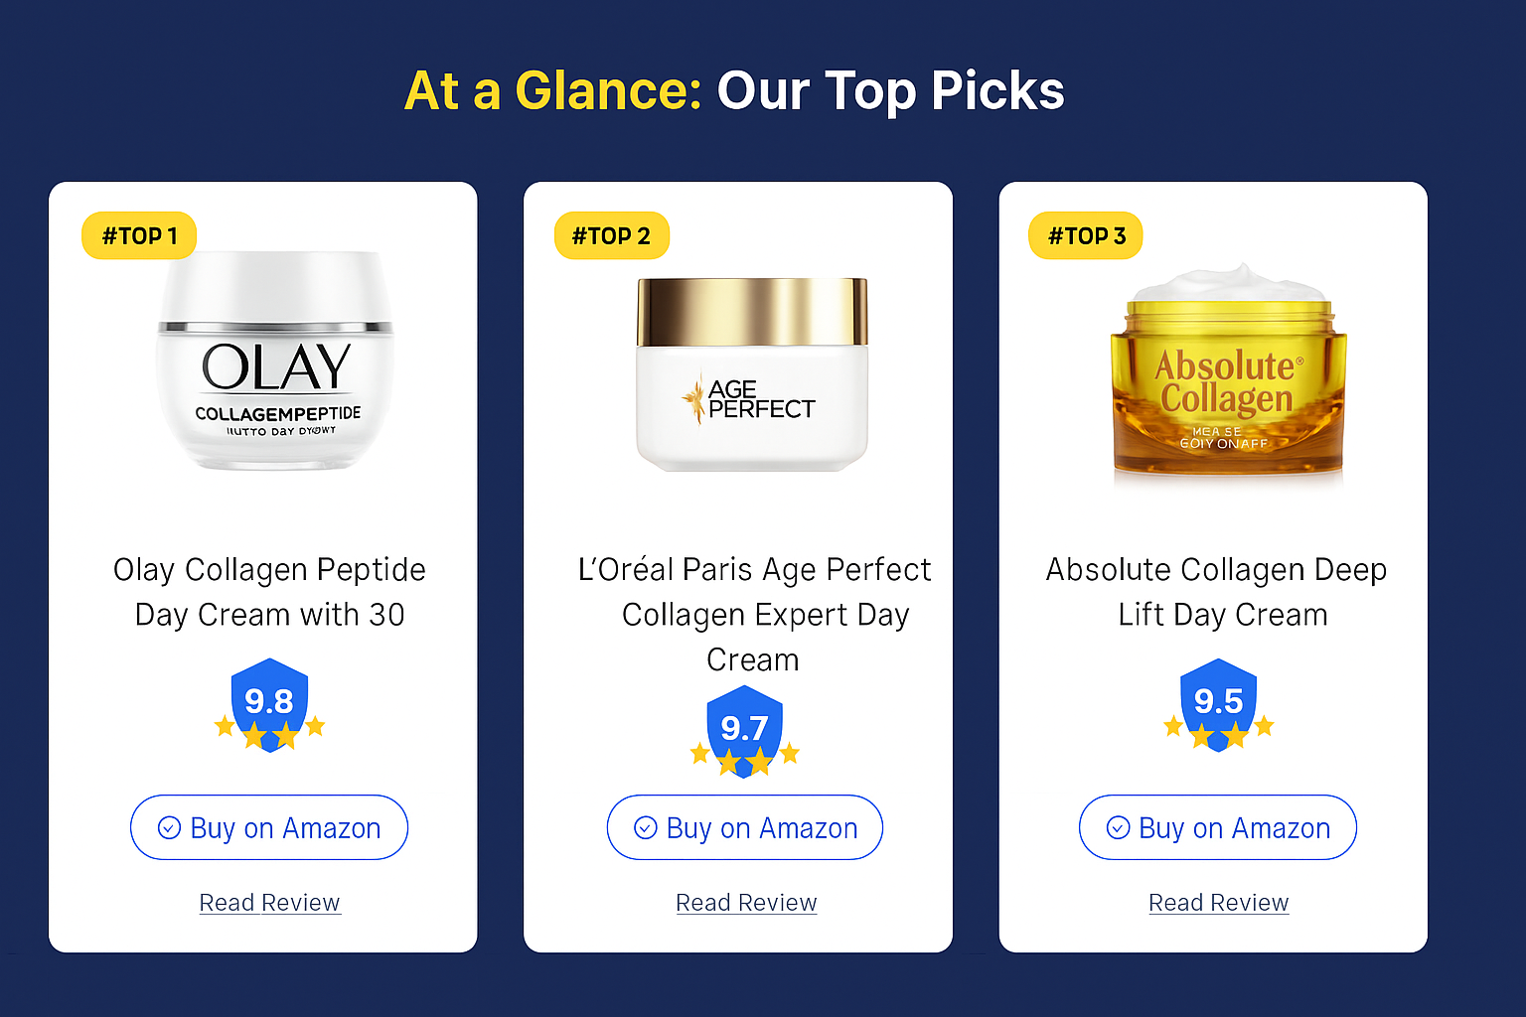Click the Olay Collagen Peptide Day Cream title
The width and height of the screenshot is (1526, 1017).
pos(269,592)
